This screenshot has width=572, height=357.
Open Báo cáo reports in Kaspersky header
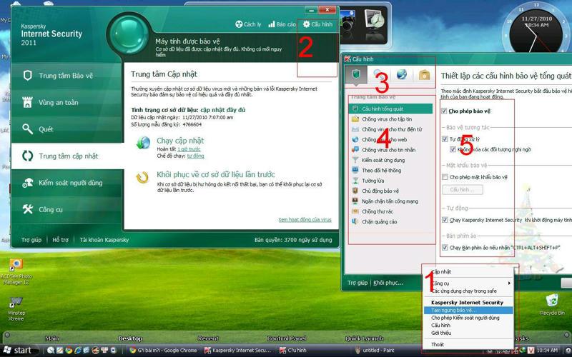[x=282, y=24]
